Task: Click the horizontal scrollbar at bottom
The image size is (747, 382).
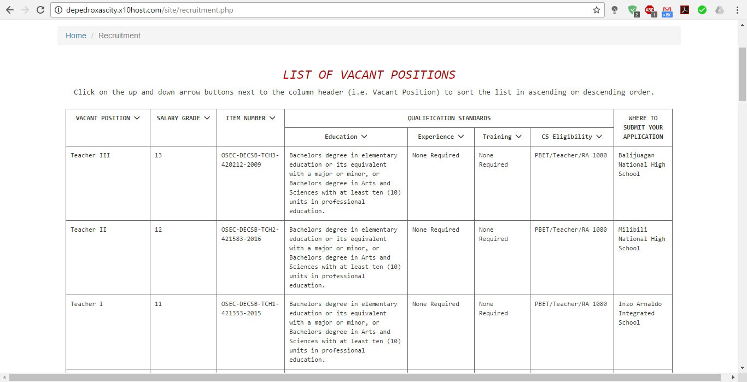Action: pos(366,377)
